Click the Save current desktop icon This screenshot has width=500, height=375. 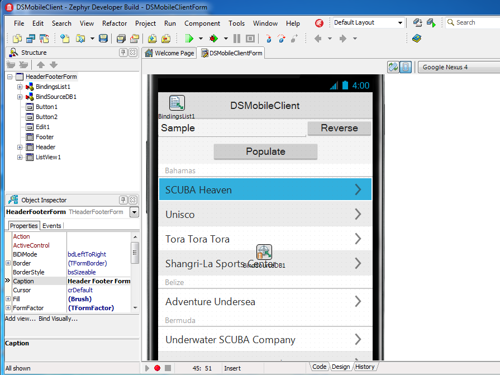click(417, 23)
